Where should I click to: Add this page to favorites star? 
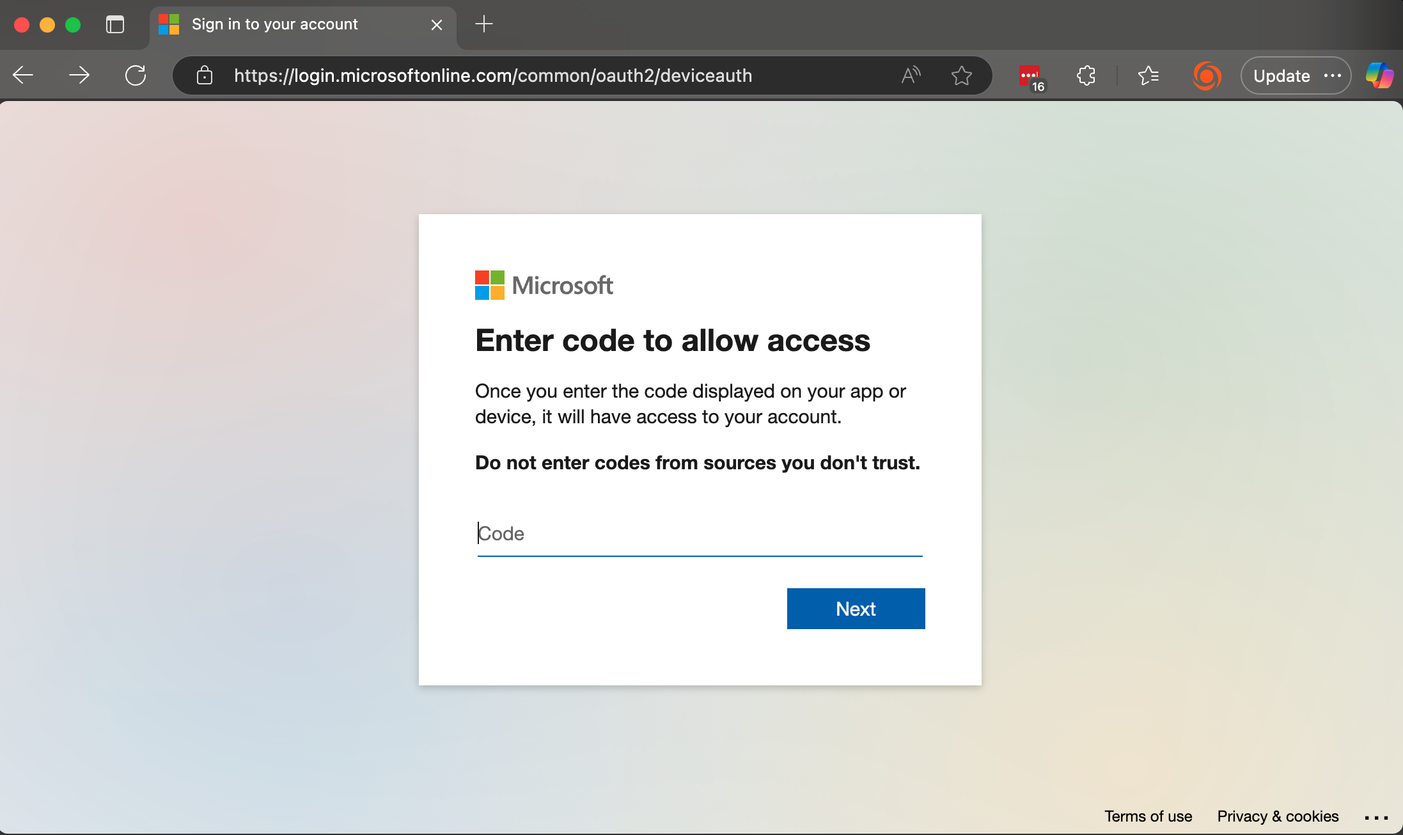pos(962,75)
